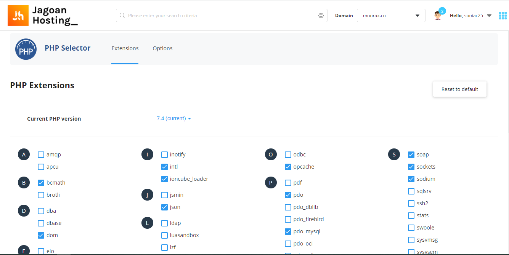Enable the apcu extension checkbox

(x=41, y=167)
